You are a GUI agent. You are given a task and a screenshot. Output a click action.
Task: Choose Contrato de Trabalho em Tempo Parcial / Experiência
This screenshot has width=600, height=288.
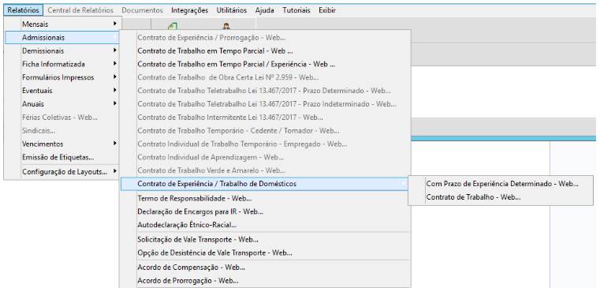pos(265,65)
